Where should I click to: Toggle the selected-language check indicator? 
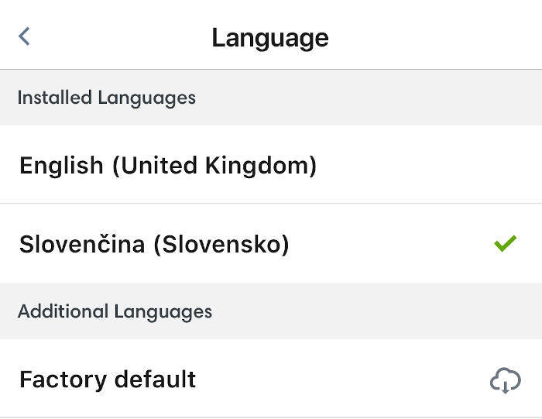(505, 243)
